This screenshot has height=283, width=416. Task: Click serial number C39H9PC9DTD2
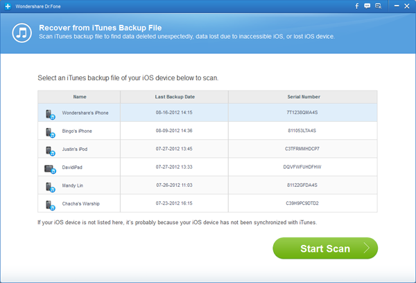click(302, 203)
